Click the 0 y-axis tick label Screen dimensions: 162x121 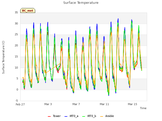17,90
